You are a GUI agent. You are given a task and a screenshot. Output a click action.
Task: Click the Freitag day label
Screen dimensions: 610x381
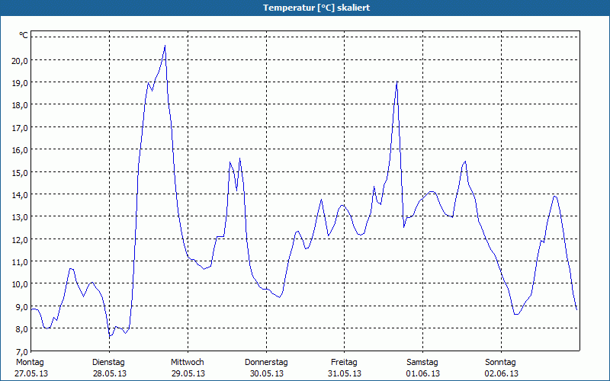pyautogui.click(x=345, y=363)
